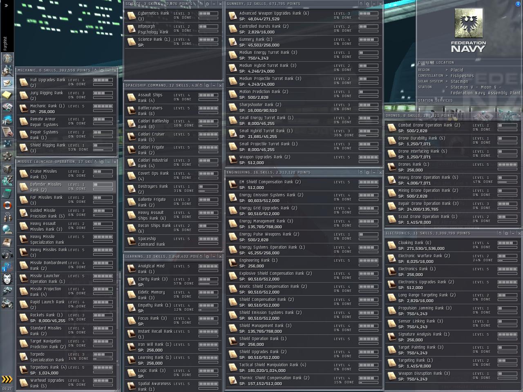
Task: Select the Defender Missiles skill row
Action: 66,187
